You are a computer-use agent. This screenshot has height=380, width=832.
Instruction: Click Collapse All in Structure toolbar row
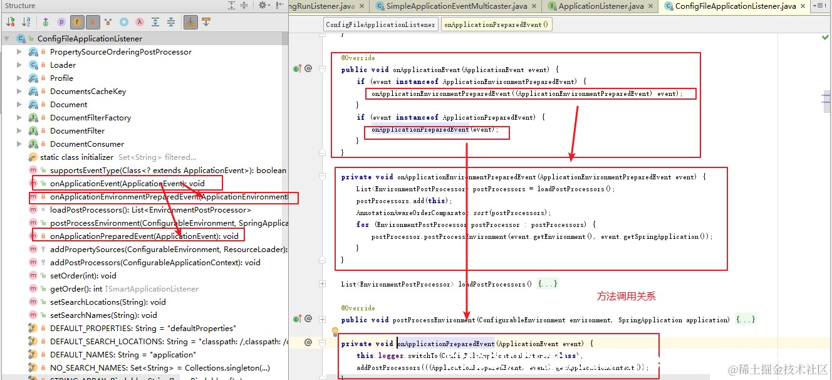(x=171, y=22)
